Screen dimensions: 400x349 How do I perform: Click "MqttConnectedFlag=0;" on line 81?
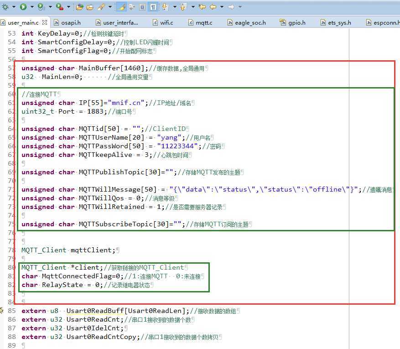click(x=83, y=276)
